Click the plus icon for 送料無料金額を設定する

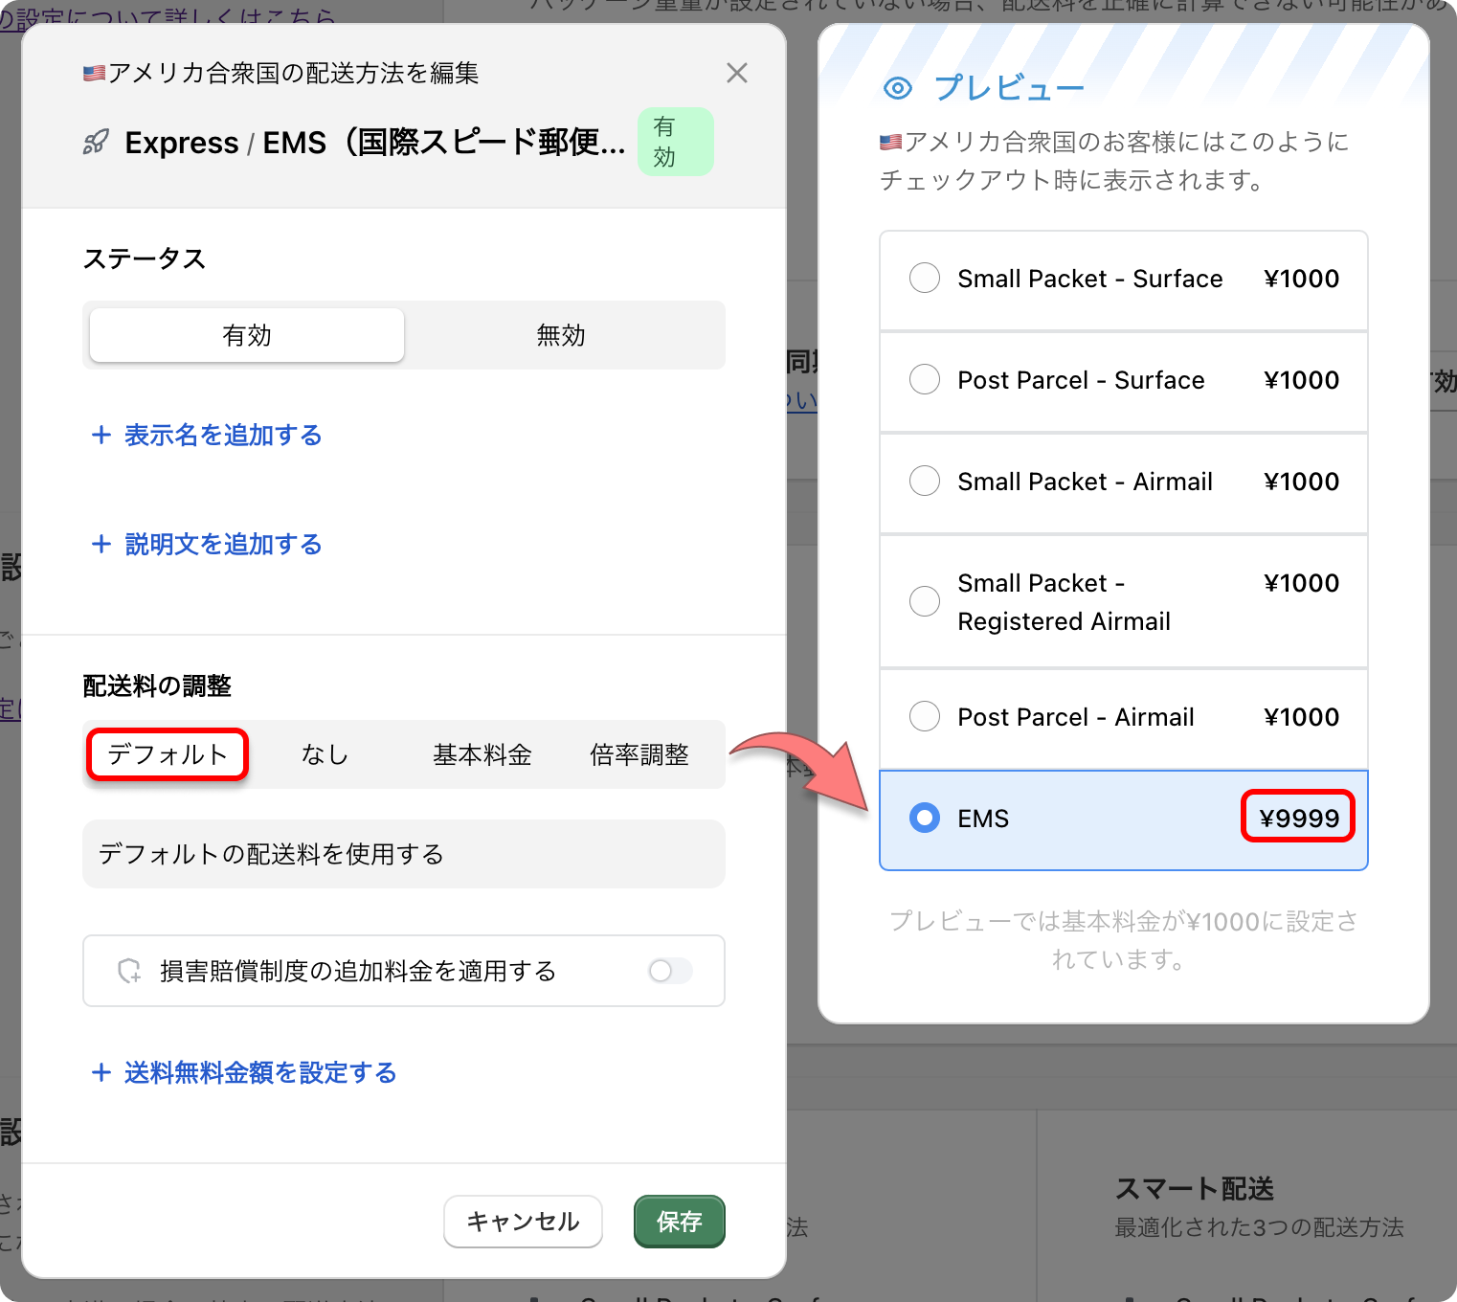pos(101,1073)
